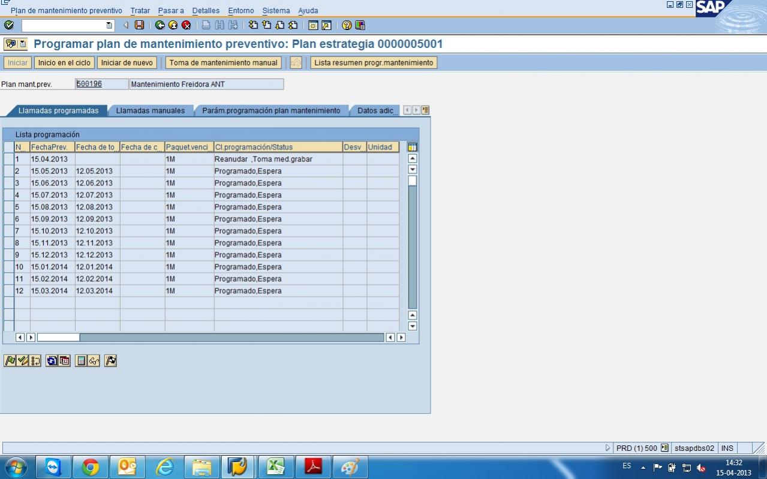Click the Iniciar de nuevo button
The image size is (767, 479).
(x=127, y=62)
